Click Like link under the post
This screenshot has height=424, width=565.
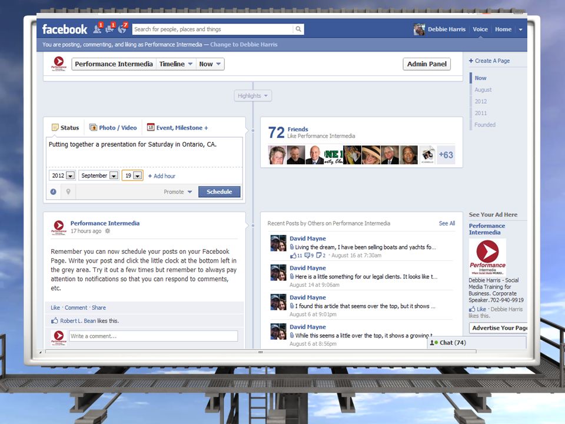(x=55, y=307)
